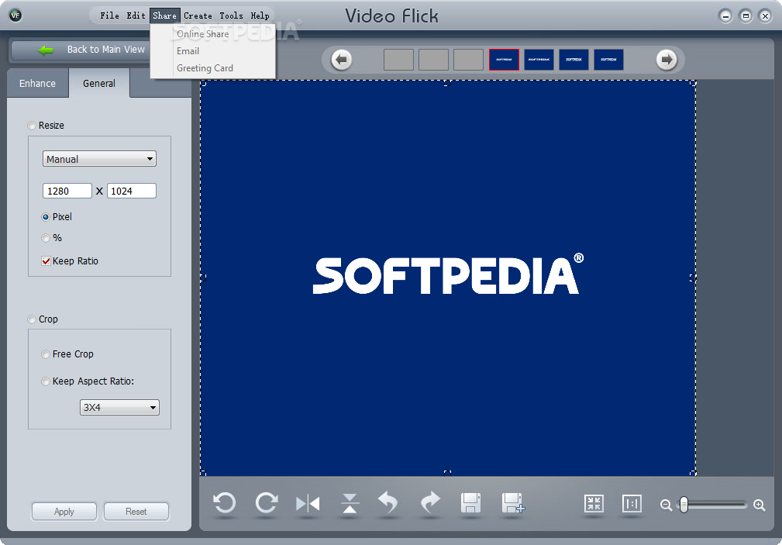Rotate image clockwise

pyautogui.click(x=267, y=502)
